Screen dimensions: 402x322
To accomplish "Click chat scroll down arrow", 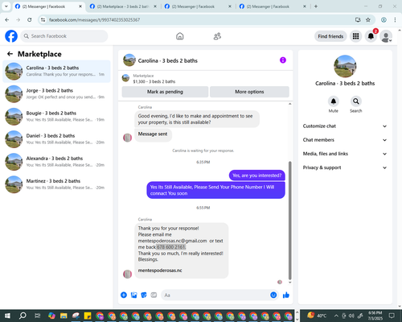I will [289, 283].
